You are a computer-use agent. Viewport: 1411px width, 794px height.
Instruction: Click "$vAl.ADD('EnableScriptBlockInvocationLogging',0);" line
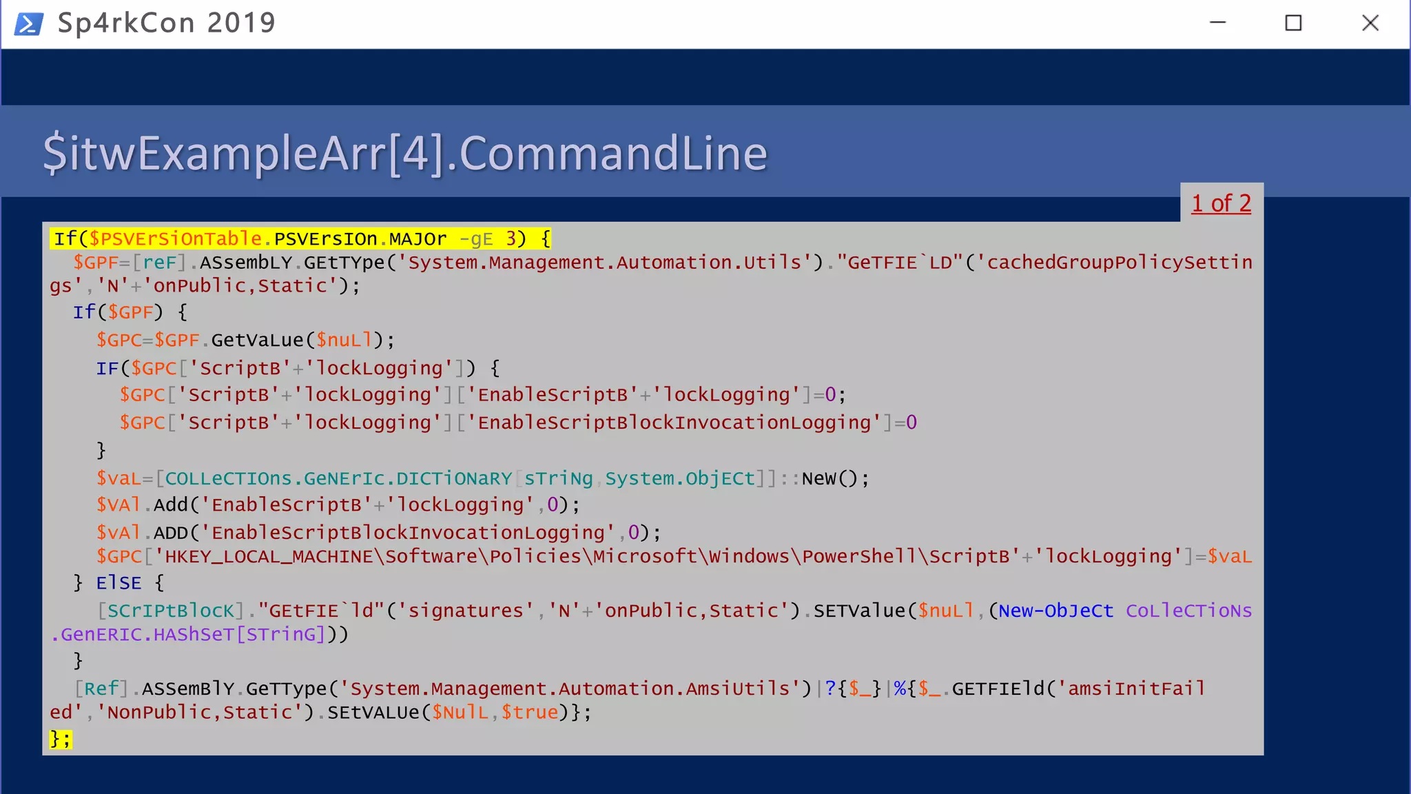[x=379, y=533]
